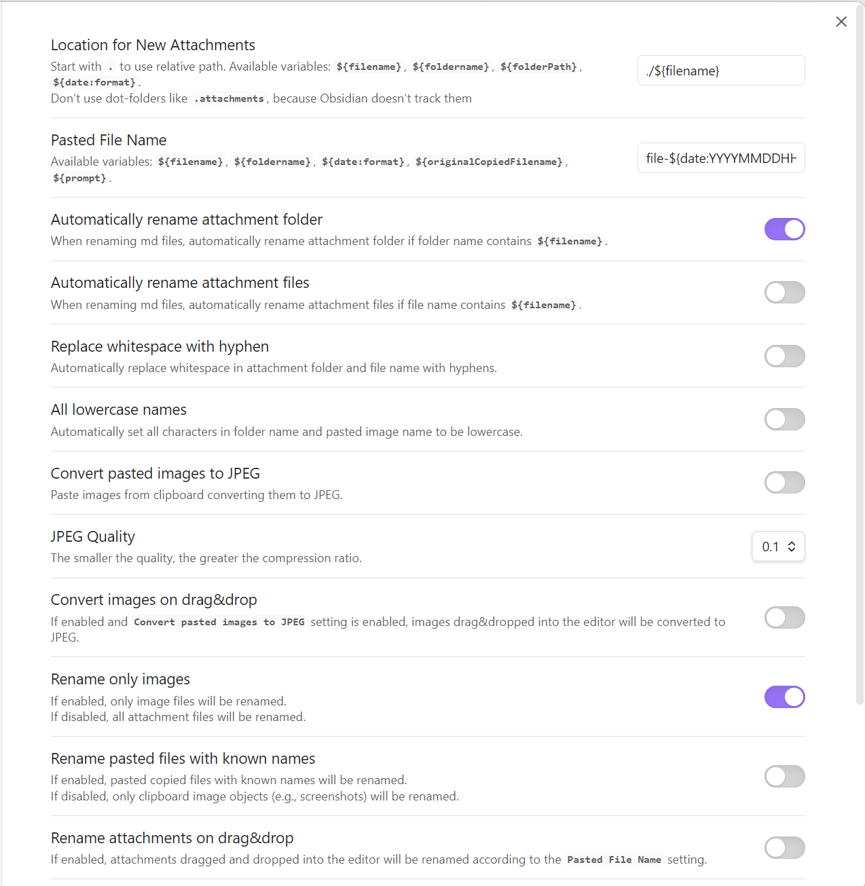Image resolution: width=865 pixels, height=886 pixels.
Task: Toggle Convert pasted images to JPEG
Action: (x=784, y=483)
